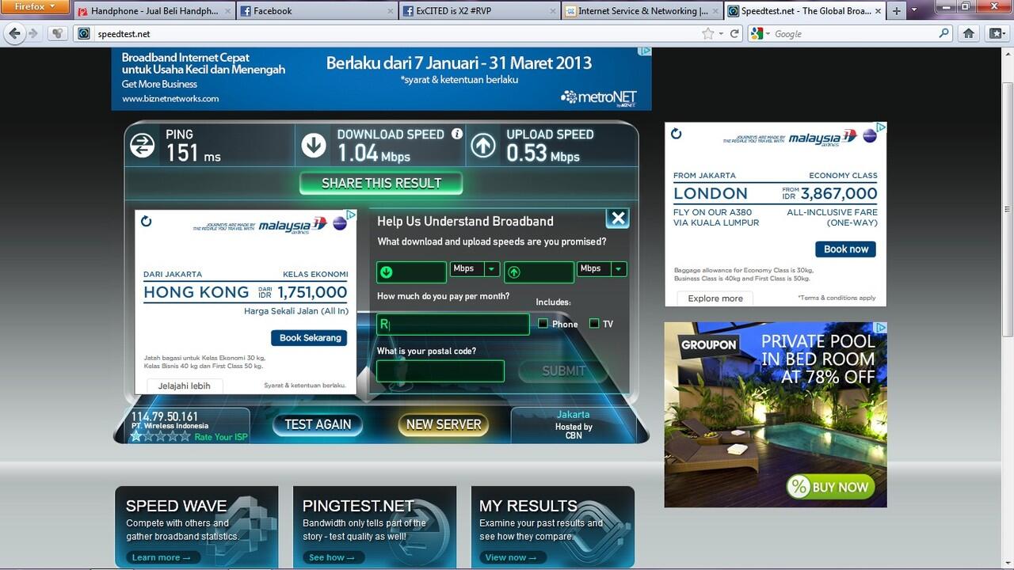Image resolution: width=1014 pixels, height=570 pixels.
Task: Open the download speed Mbps unit dropdown
Action: 491,269
